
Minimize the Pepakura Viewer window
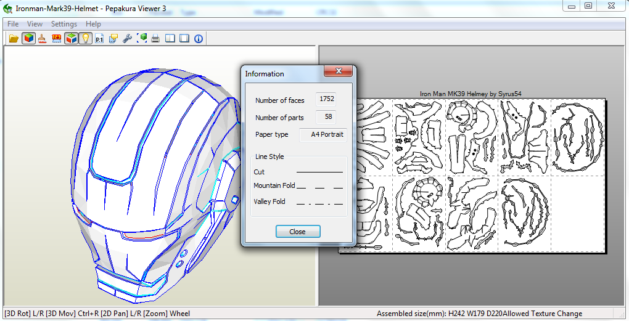[x=572, y=6]
